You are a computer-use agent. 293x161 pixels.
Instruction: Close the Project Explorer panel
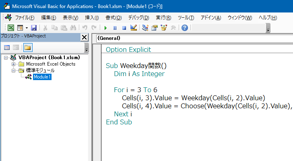coord(84,37)
